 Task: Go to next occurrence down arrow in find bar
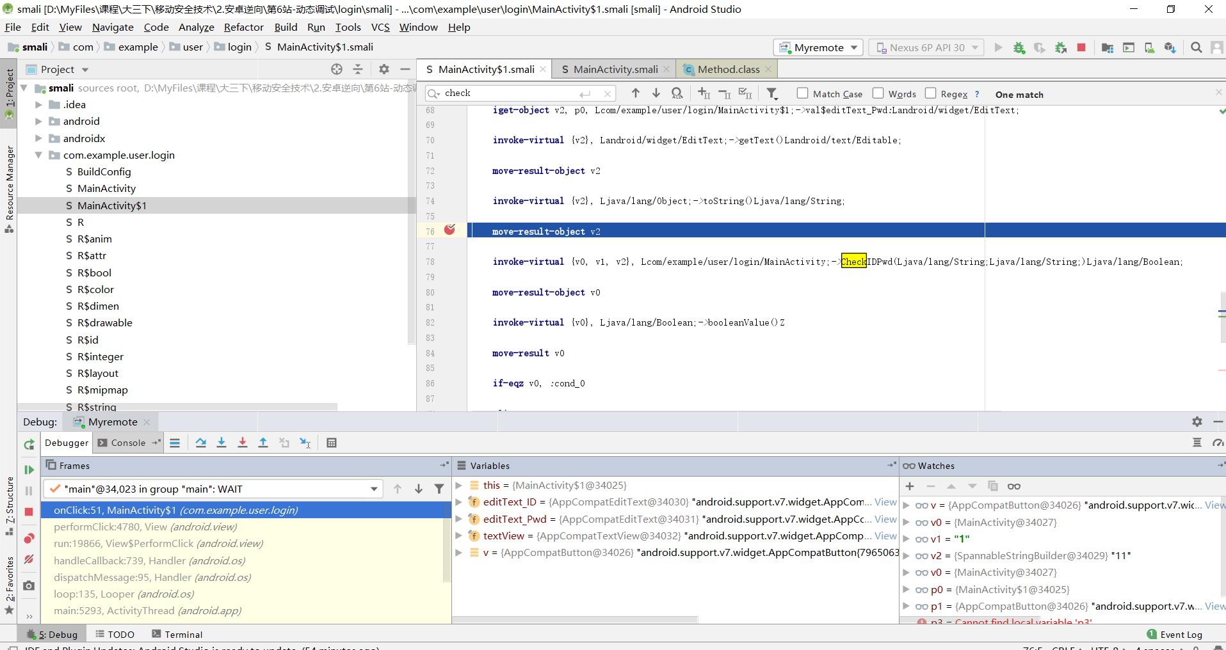656,93
